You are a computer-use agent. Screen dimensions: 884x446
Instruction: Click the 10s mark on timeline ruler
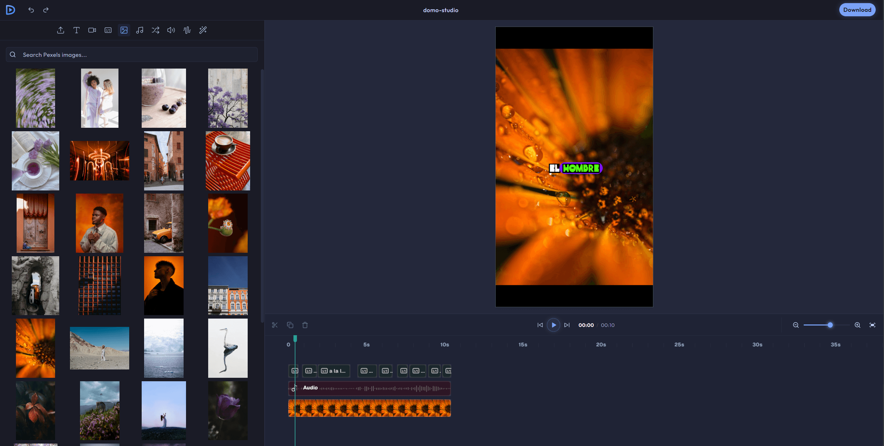(444, 345)
